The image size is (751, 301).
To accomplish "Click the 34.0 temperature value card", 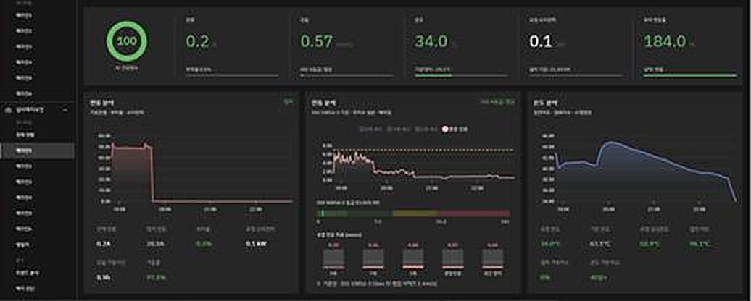I will click(x=461, y=47).
